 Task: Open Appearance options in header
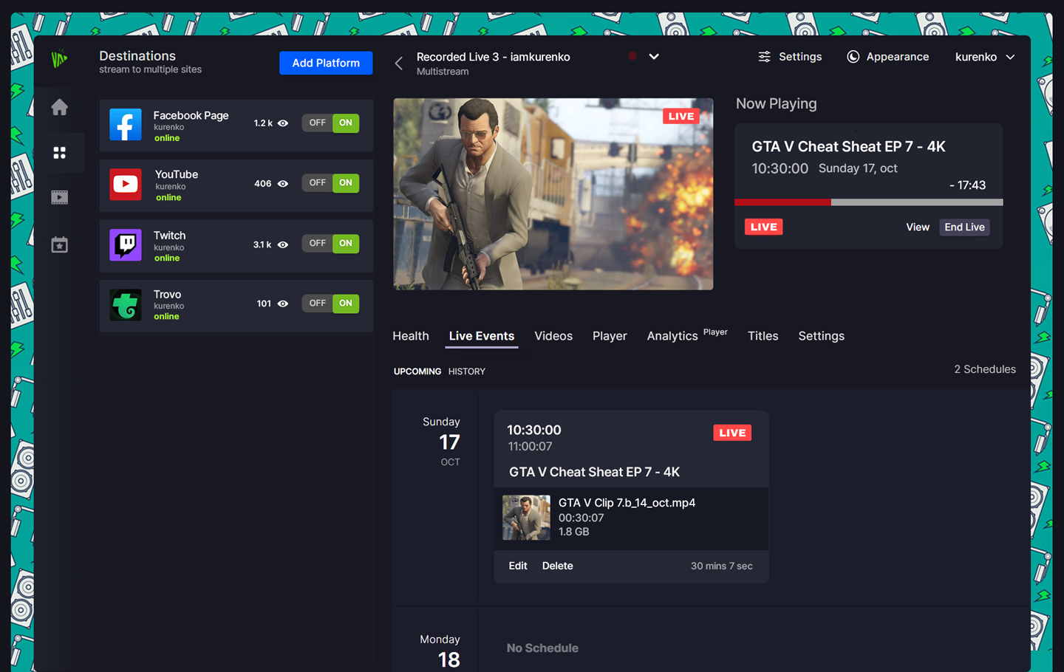tap(887, 57)
